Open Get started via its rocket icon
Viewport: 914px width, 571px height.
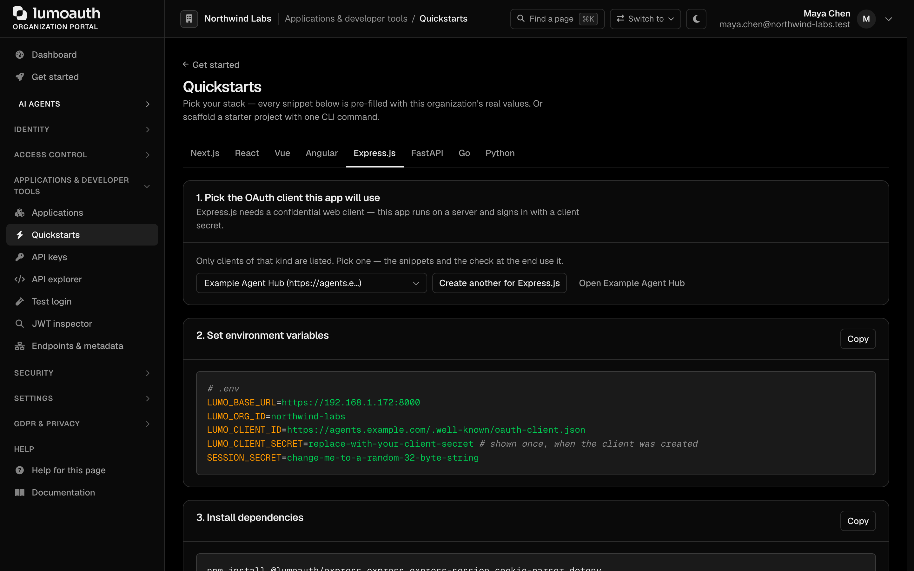point(20,77)
